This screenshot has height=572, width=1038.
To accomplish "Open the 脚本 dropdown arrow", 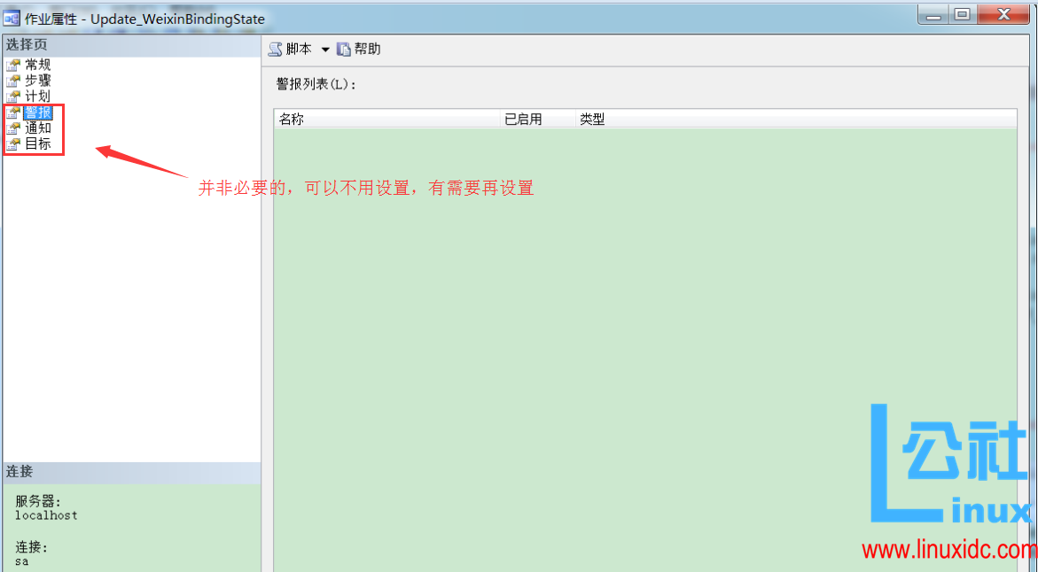I will tap(325, 49).
